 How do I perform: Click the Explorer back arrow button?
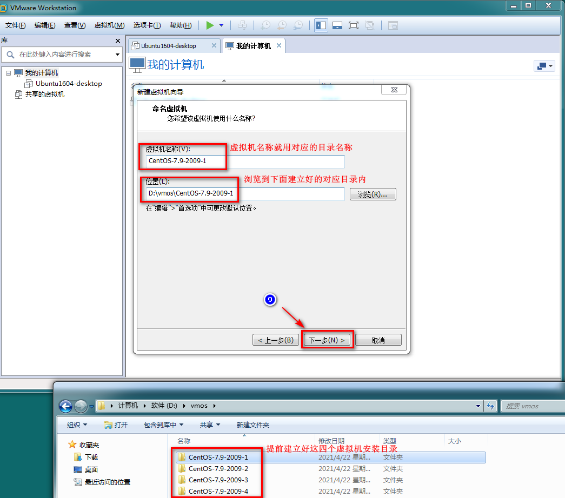click(65, 406)
